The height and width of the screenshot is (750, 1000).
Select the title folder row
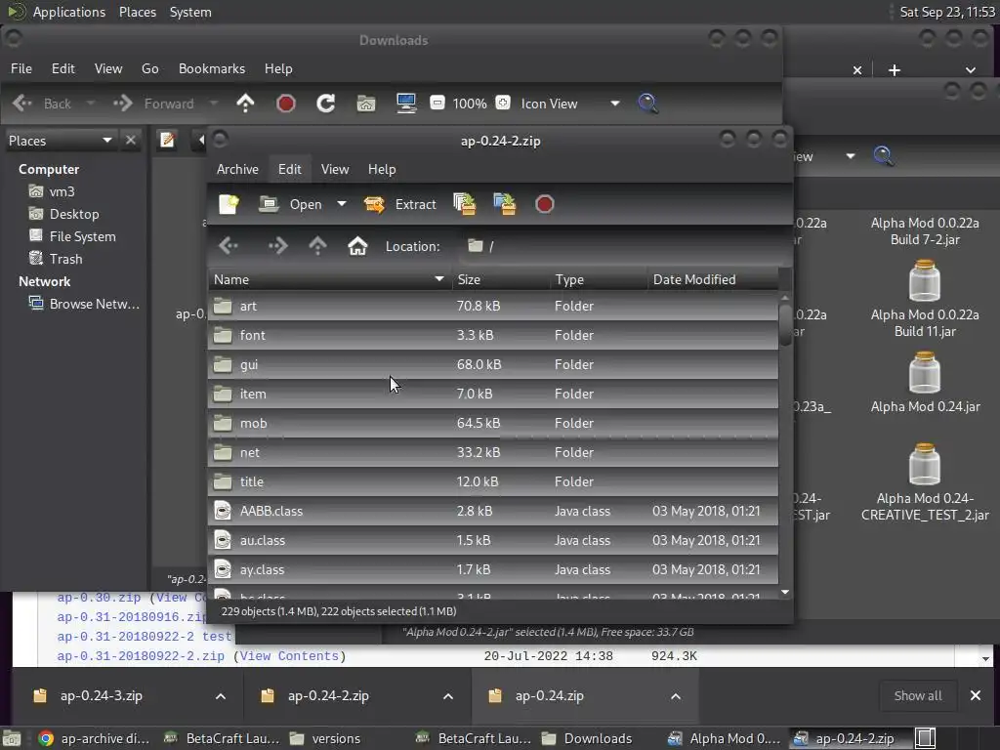(492, 482)
